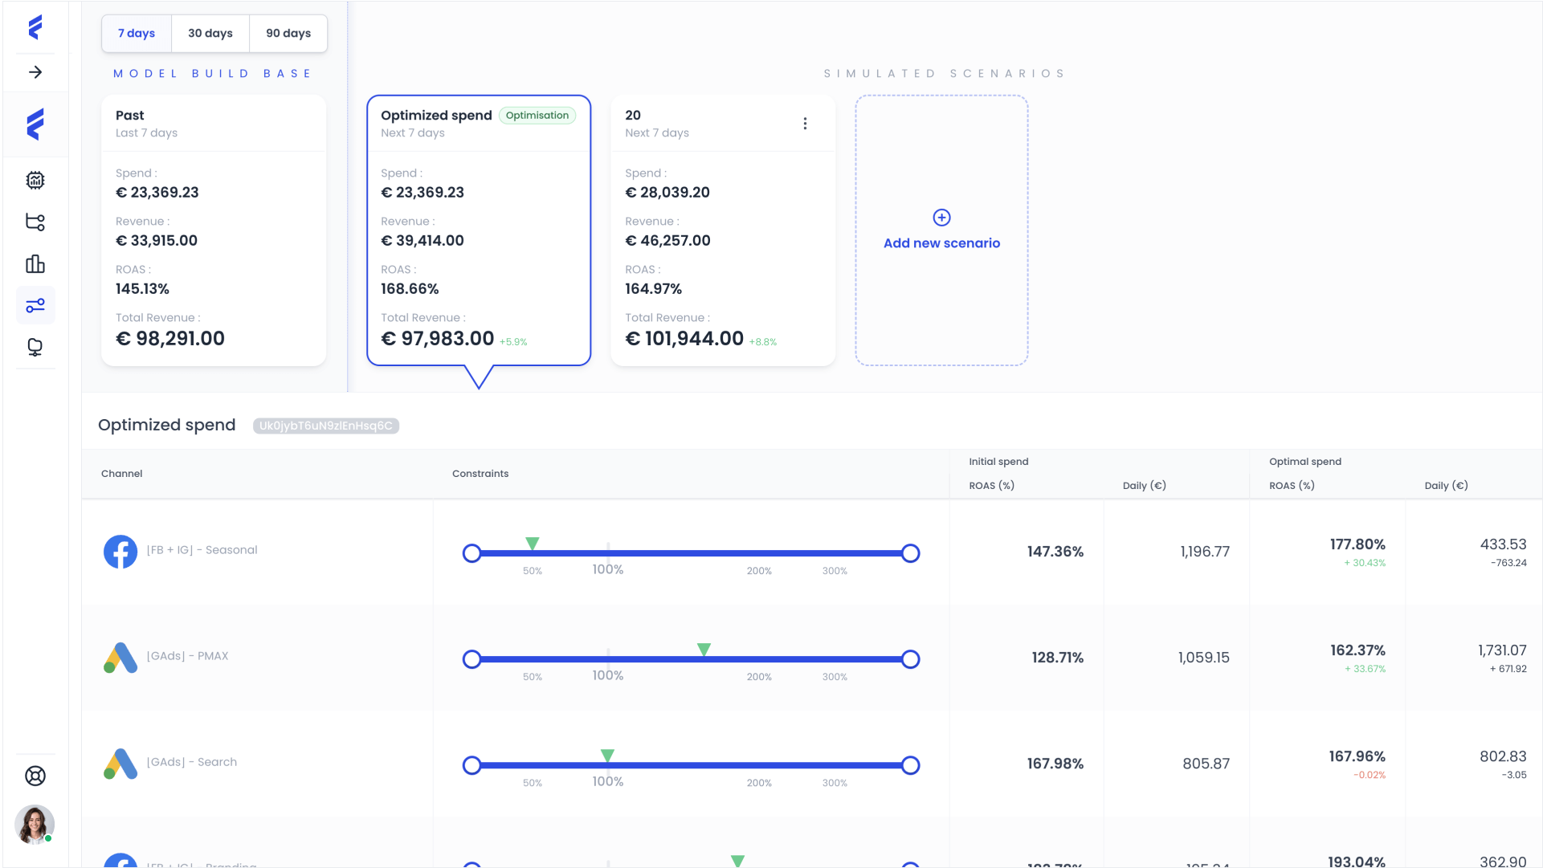1543x868 pixels.
Task: Click scenario 20 total revenue € 101,944.00
Action: 684,339
